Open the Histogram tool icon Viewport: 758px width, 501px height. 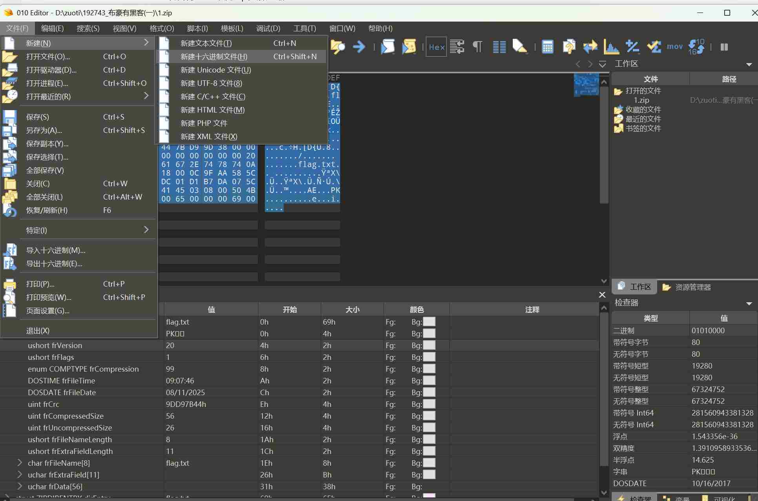611,47
